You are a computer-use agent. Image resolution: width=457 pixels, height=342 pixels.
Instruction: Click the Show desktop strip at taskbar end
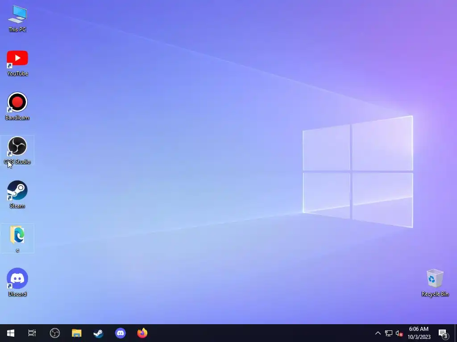[456, 333]
